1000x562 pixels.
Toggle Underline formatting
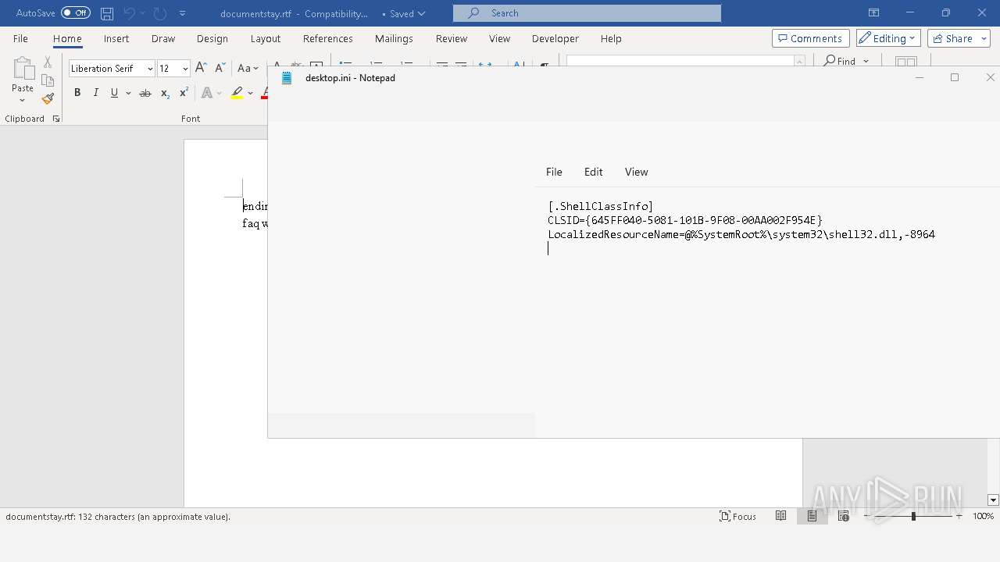pyautogui.click(x=114, y=93)
